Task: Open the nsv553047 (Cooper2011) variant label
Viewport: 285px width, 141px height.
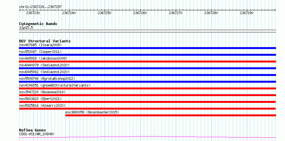Action: click(x=40, y=52)
